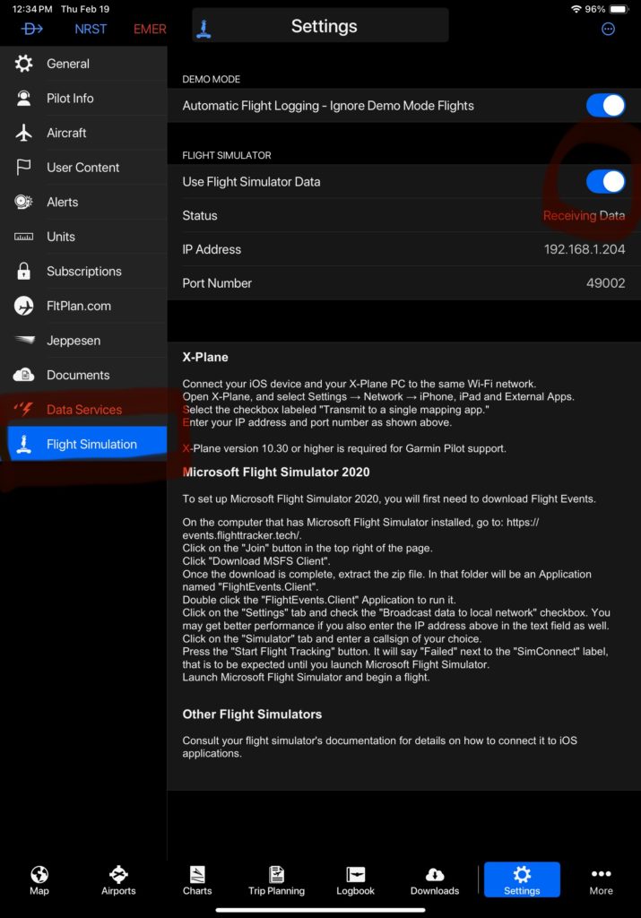Open the Alerts settings section
The width and height of the screenshot is (641, 918).
(62, 203)
